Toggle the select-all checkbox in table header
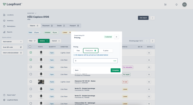 30,47
